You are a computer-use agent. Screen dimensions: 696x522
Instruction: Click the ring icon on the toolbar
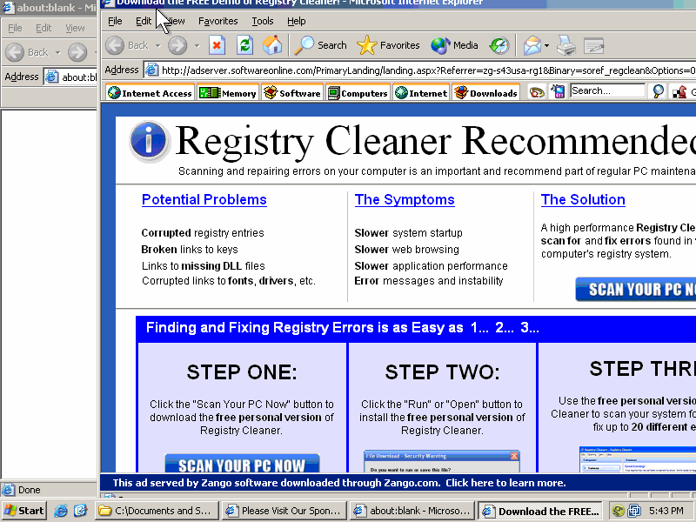[x=537, y=92]
